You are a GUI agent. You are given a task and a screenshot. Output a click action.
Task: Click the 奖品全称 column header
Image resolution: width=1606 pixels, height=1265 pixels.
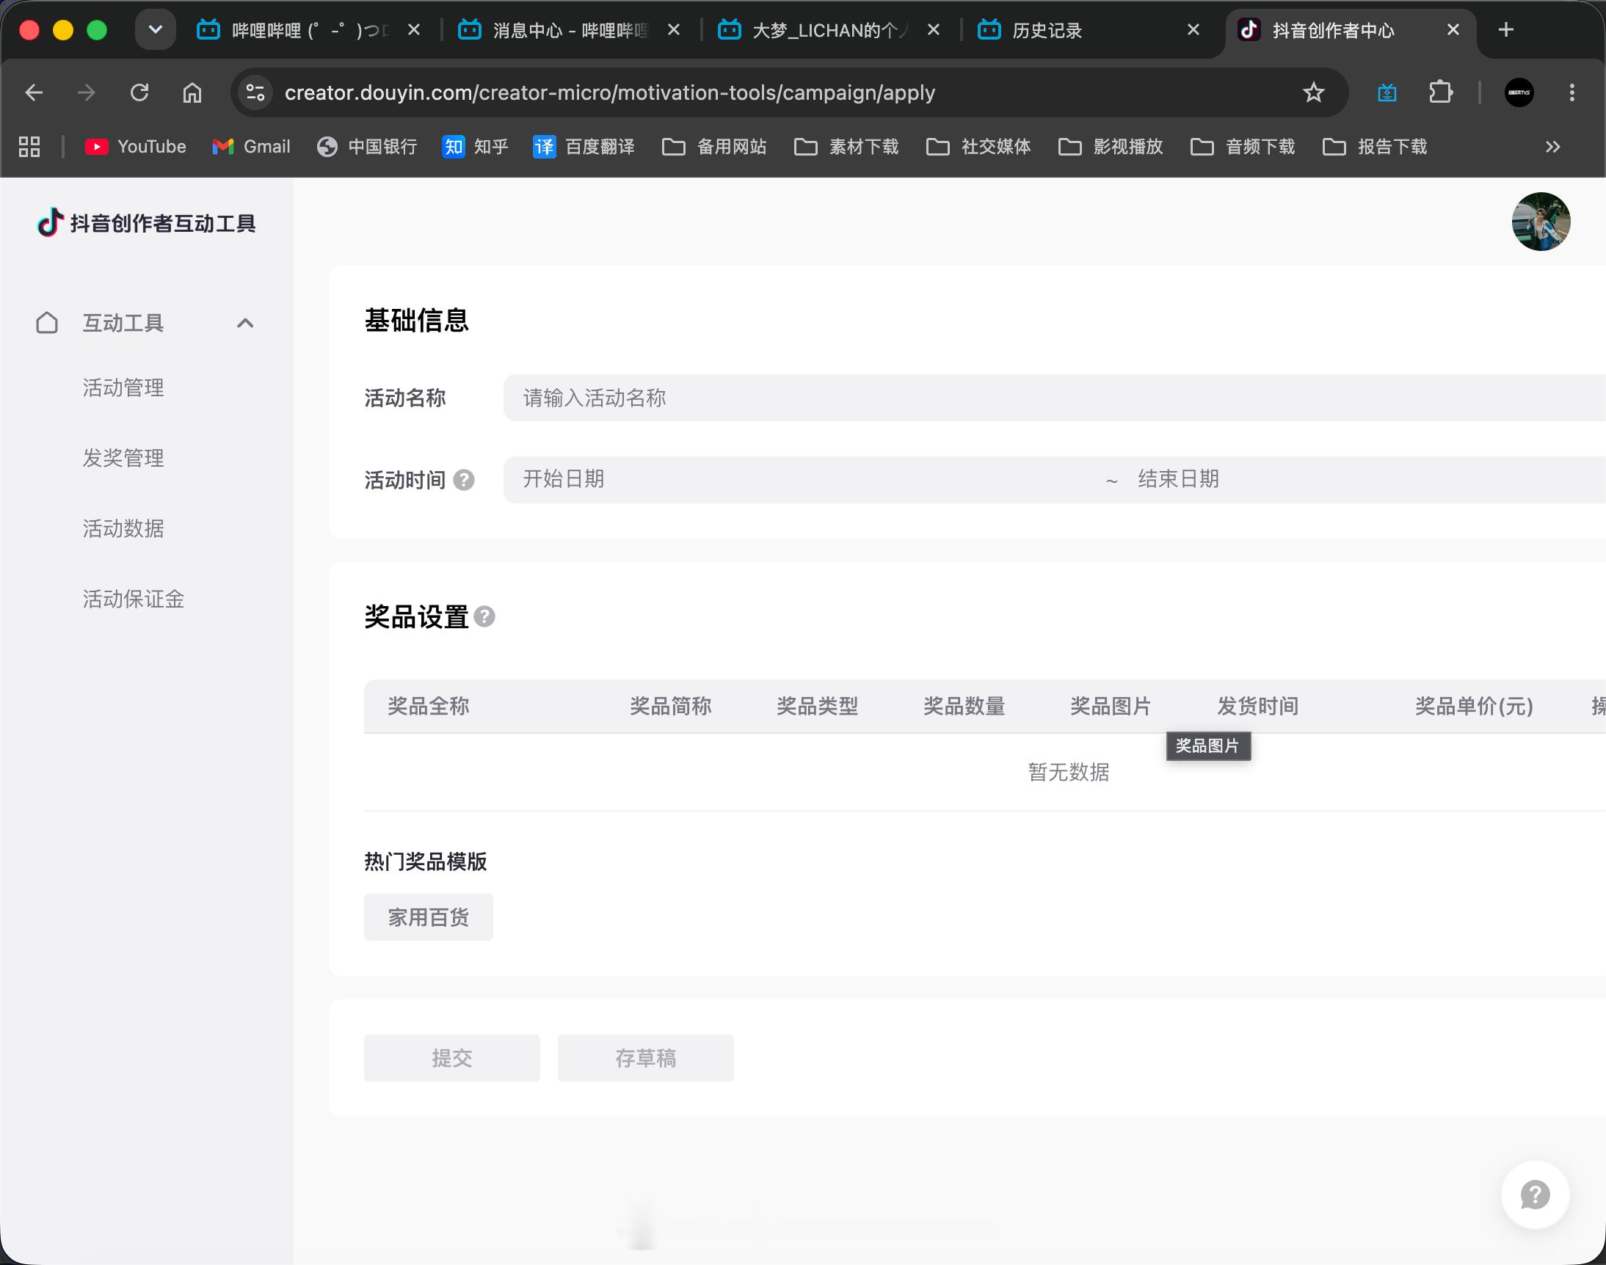428,706
